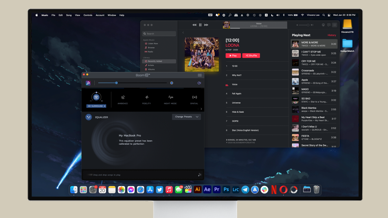388x218 pixels.
Task: Toggle the Playing Next queue list button
Action: pyautogui.click(x=335, y=25)
